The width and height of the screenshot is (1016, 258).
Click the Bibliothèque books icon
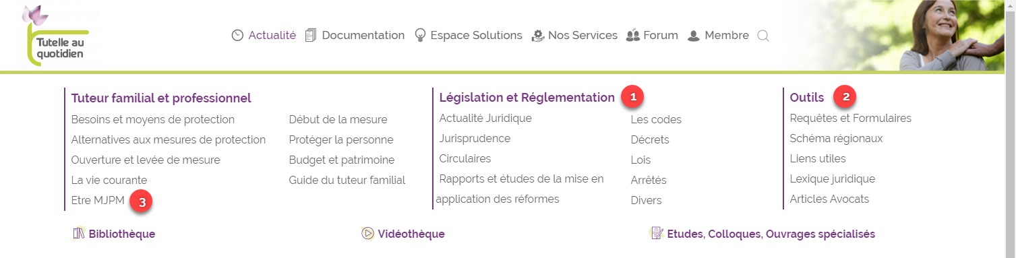tap(78, 234)
